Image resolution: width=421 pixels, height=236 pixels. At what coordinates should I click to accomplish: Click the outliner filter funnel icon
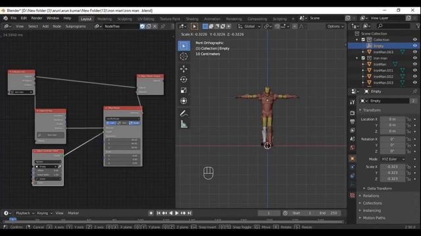(418, 26)
